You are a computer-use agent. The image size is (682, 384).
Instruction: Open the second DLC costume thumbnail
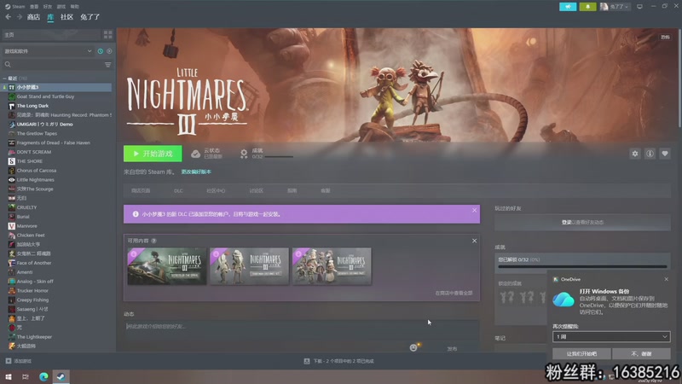coord(249,266)
